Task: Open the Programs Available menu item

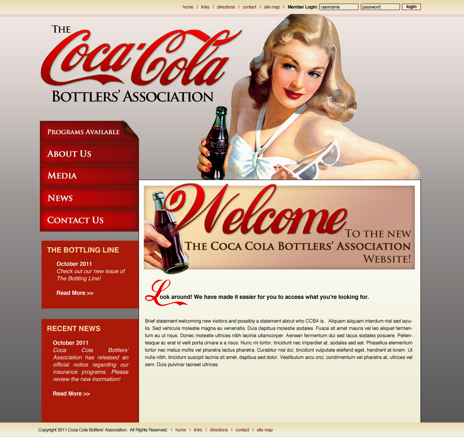Action: [x=89, y=132]
